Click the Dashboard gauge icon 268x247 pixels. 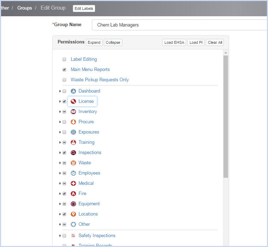pyautogui.click(x=73, y=91)
